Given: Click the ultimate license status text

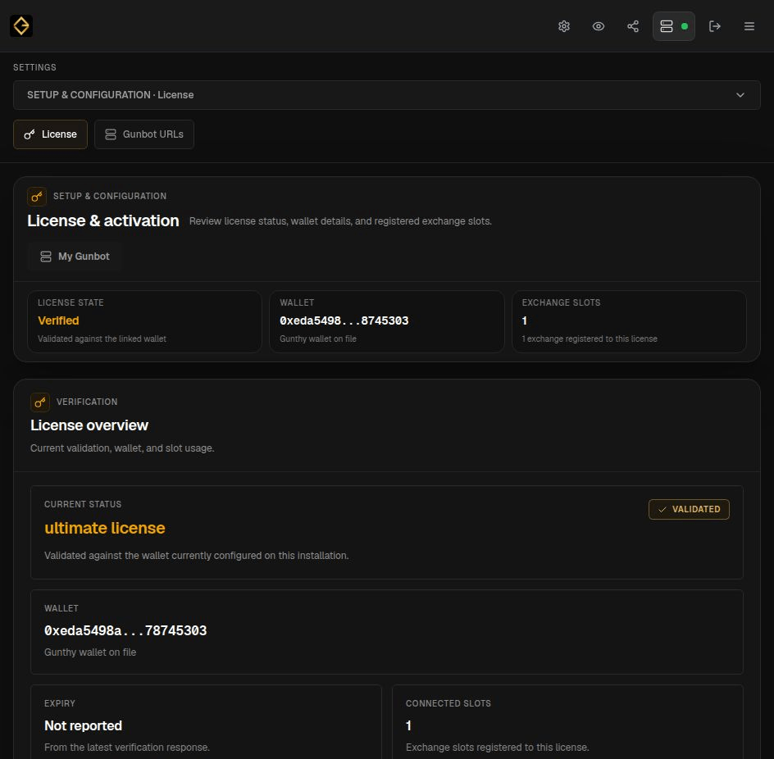Looking at the screenshot, I should [x=105, y=528].
